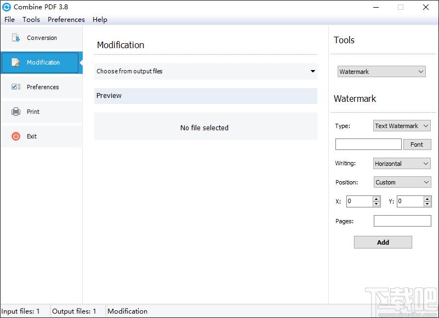Open the Text Watermark type dropdown
This screenshot has width=439, height=318.
tap(402, 126)
